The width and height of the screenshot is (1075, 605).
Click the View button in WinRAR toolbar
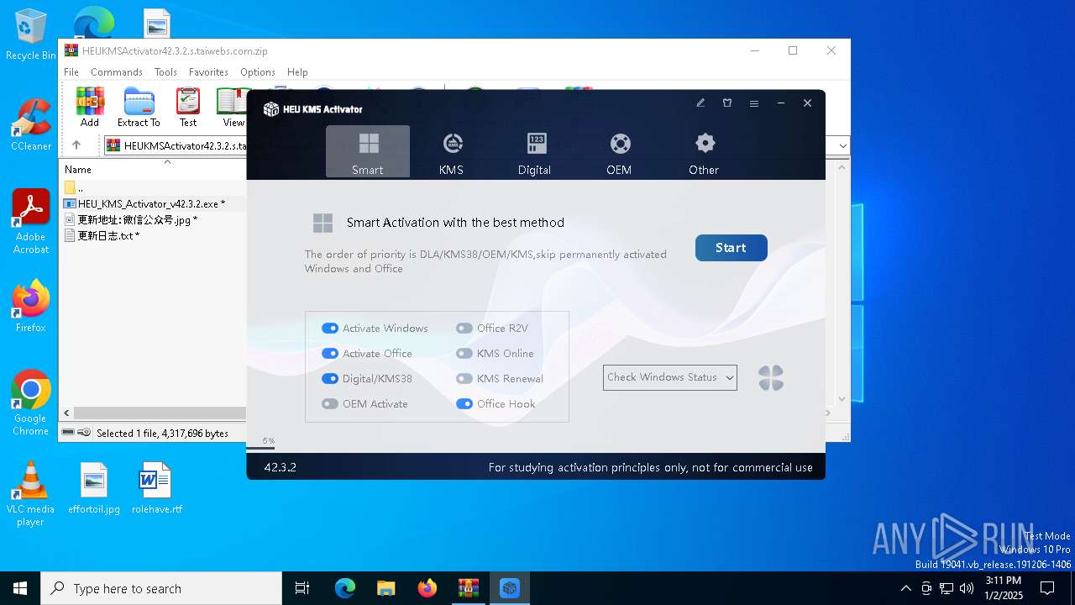233,108
